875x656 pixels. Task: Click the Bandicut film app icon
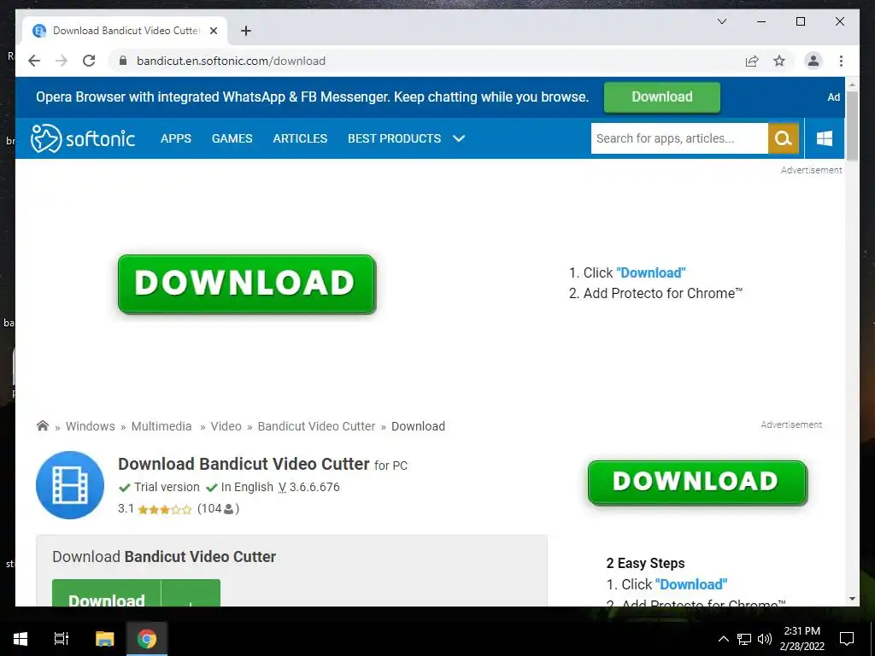70,485
